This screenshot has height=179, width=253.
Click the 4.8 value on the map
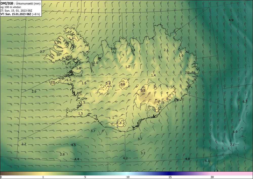187,159
